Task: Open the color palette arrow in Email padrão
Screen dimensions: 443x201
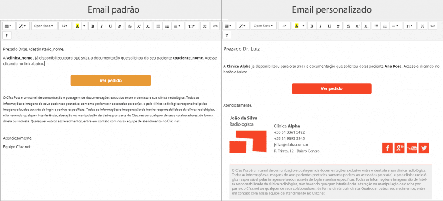Action: click(84, 26)
